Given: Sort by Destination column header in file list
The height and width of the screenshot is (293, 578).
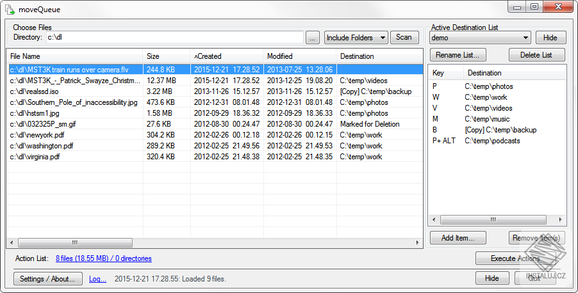Looking at the screenshot, I should pyautogui.click(x=379, y=56).
